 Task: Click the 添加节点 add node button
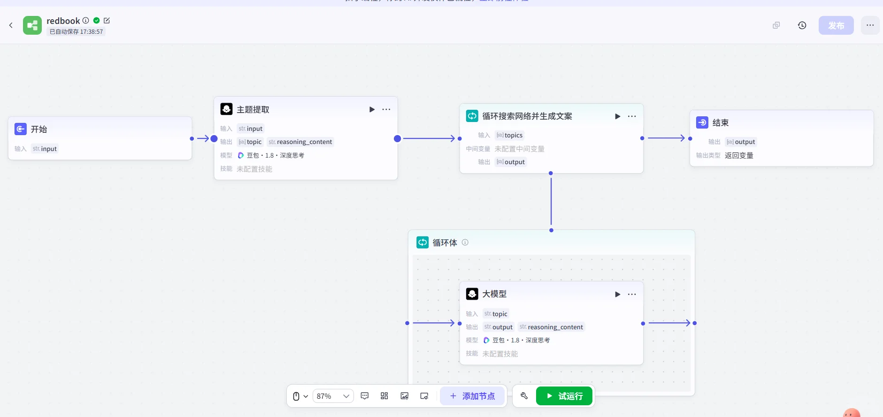(x=472, y=396)
